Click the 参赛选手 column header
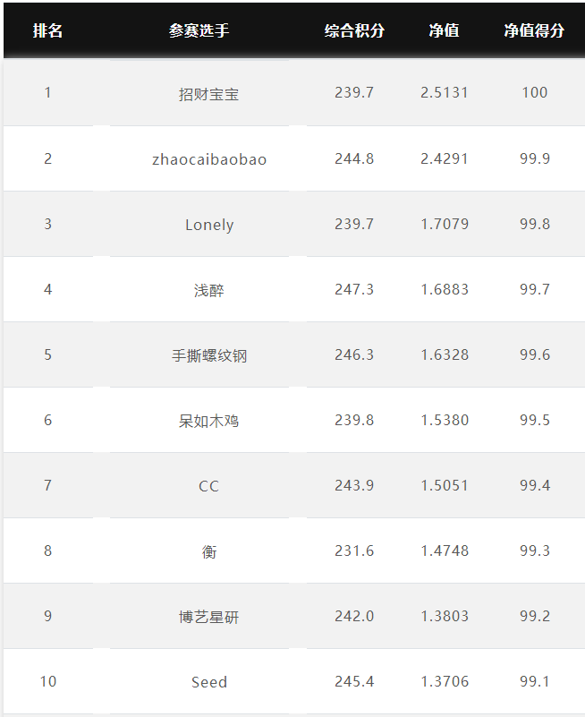The width and height of the screenshot is (585, 717). [199, 30]
